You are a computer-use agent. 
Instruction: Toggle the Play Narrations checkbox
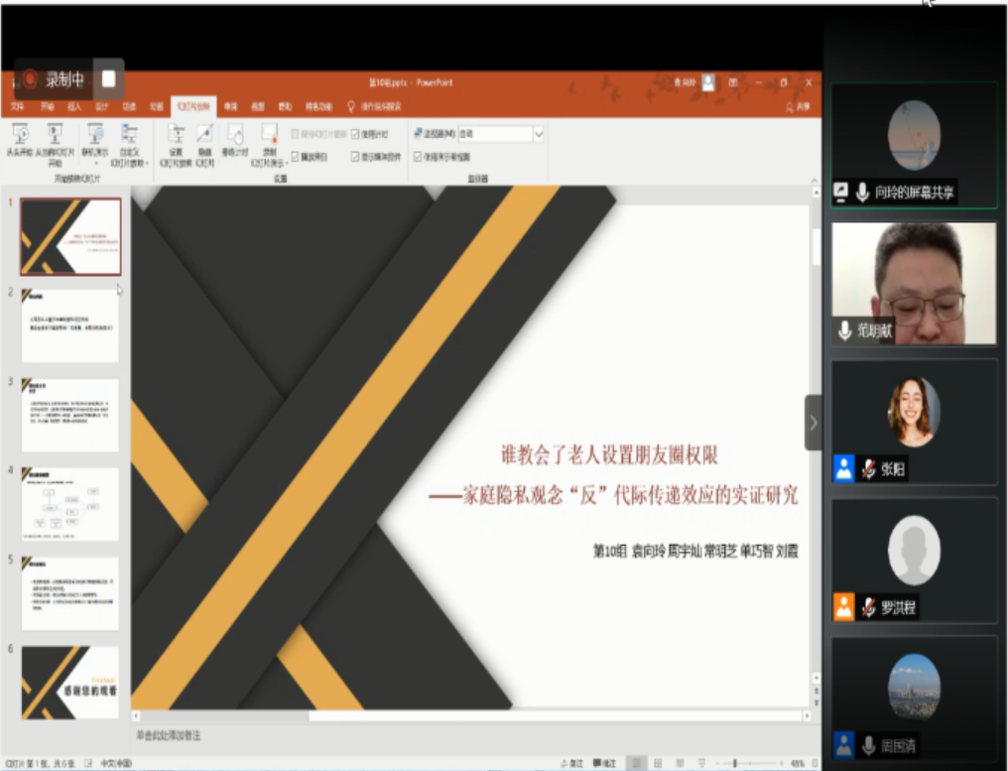(296, 156)
